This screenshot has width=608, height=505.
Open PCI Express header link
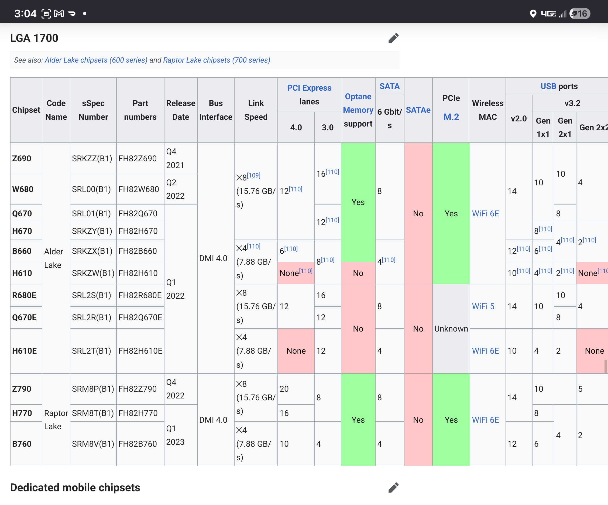(x=309, y=88)
